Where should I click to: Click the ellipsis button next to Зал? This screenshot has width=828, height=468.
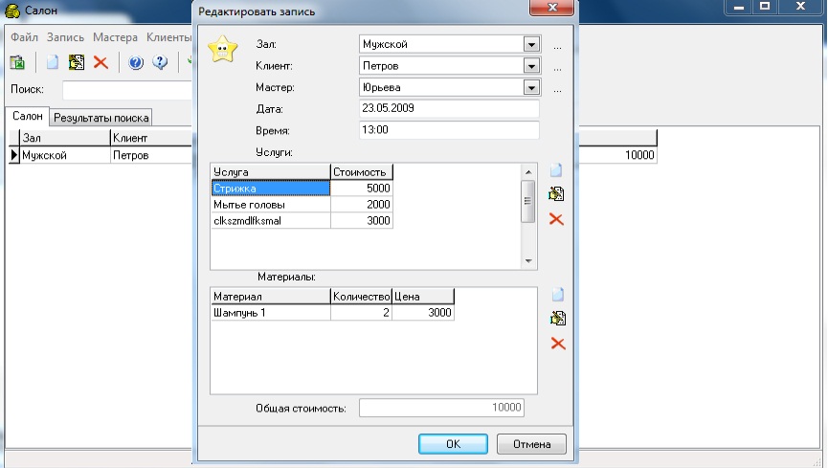[x=558, y=47]
